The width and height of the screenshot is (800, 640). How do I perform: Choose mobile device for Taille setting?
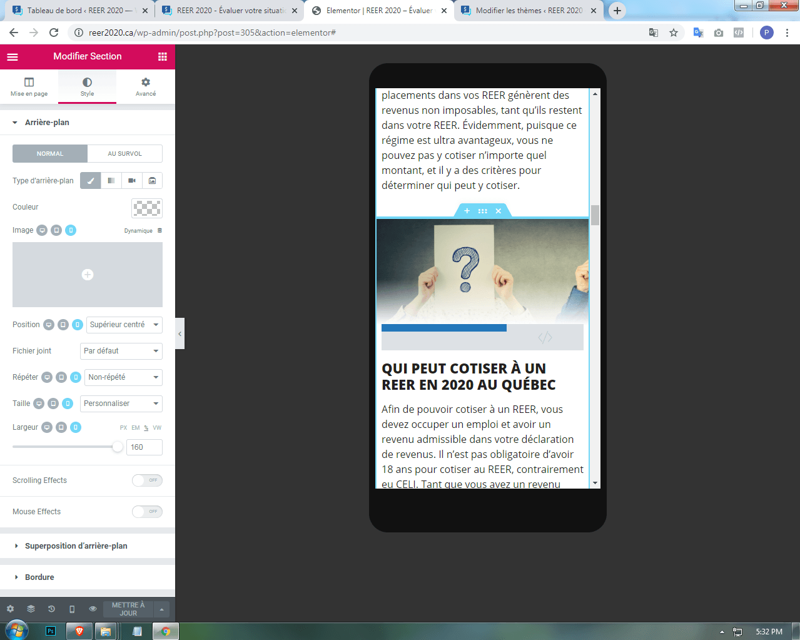(x=68, y=404)
